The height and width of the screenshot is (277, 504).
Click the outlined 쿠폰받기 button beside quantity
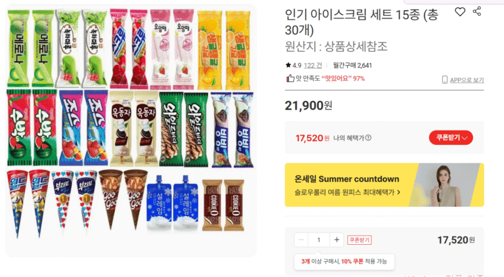coord(360,240)
